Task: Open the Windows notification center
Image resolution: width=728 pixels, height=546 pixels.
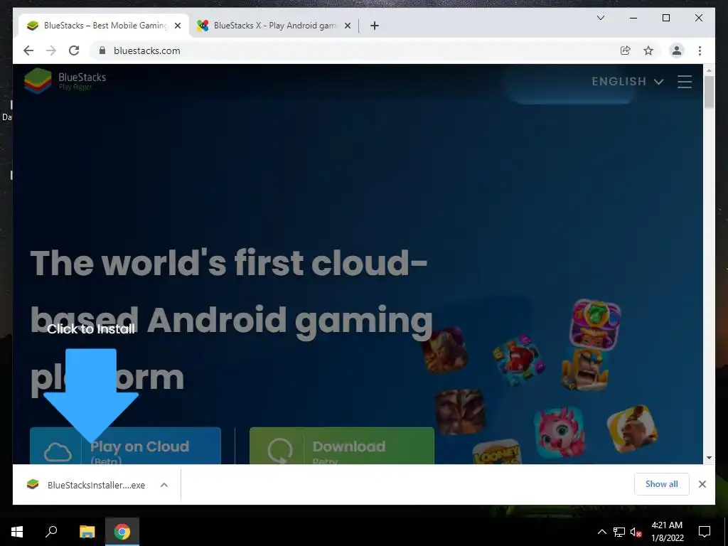Action: click(x=705, y=532)
